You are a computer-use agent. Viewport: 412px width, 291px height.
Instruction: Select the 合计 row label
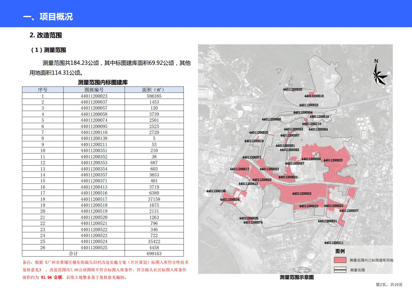[x=73, y=254]
